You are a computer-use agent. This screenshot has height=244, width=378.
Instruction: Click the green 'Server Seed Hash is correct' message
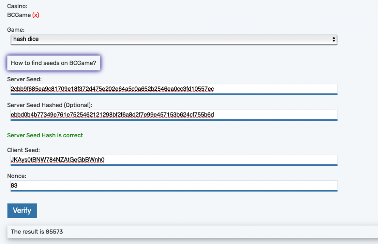click(45, 135)
